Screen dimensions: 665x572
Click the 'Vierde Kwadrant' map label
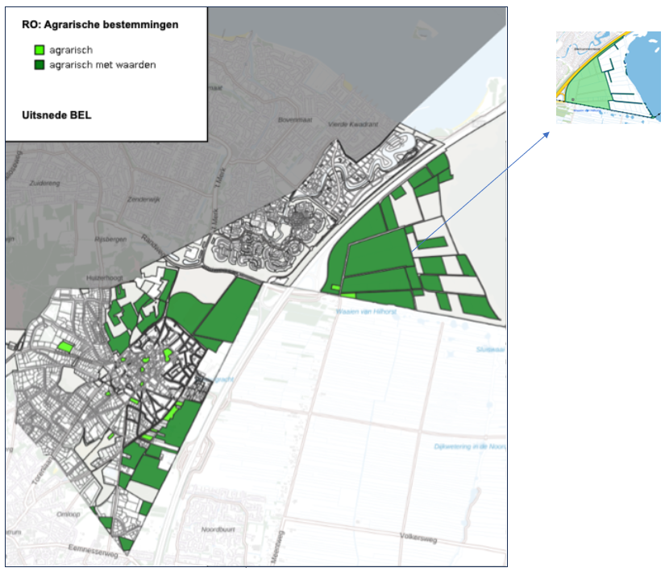click(x=354, y=125)
